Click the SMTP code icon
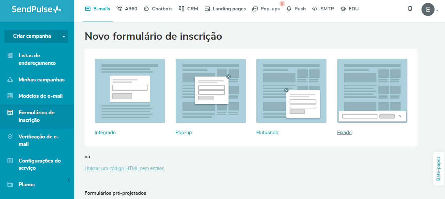This screenshot has width=445, height=199. point(315,9)
